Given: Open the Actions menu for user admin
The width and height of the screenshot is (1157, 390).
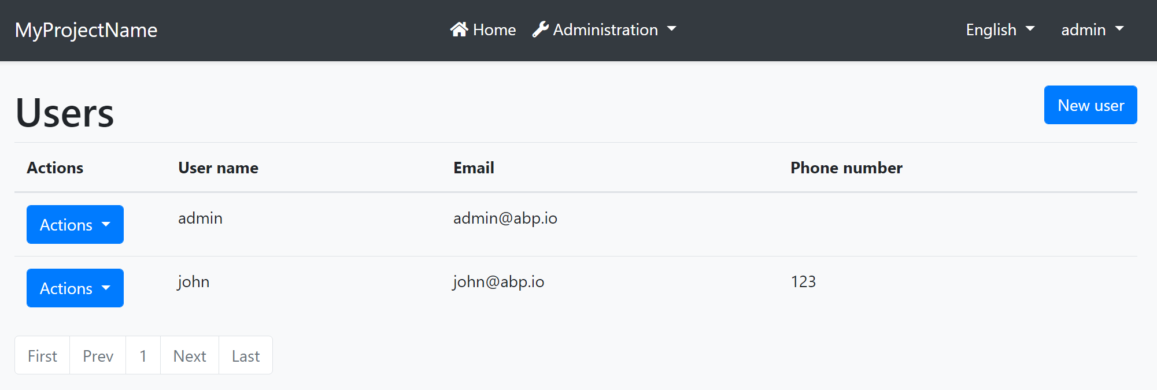Looking at the screenshot, I should tap(74, 224).
